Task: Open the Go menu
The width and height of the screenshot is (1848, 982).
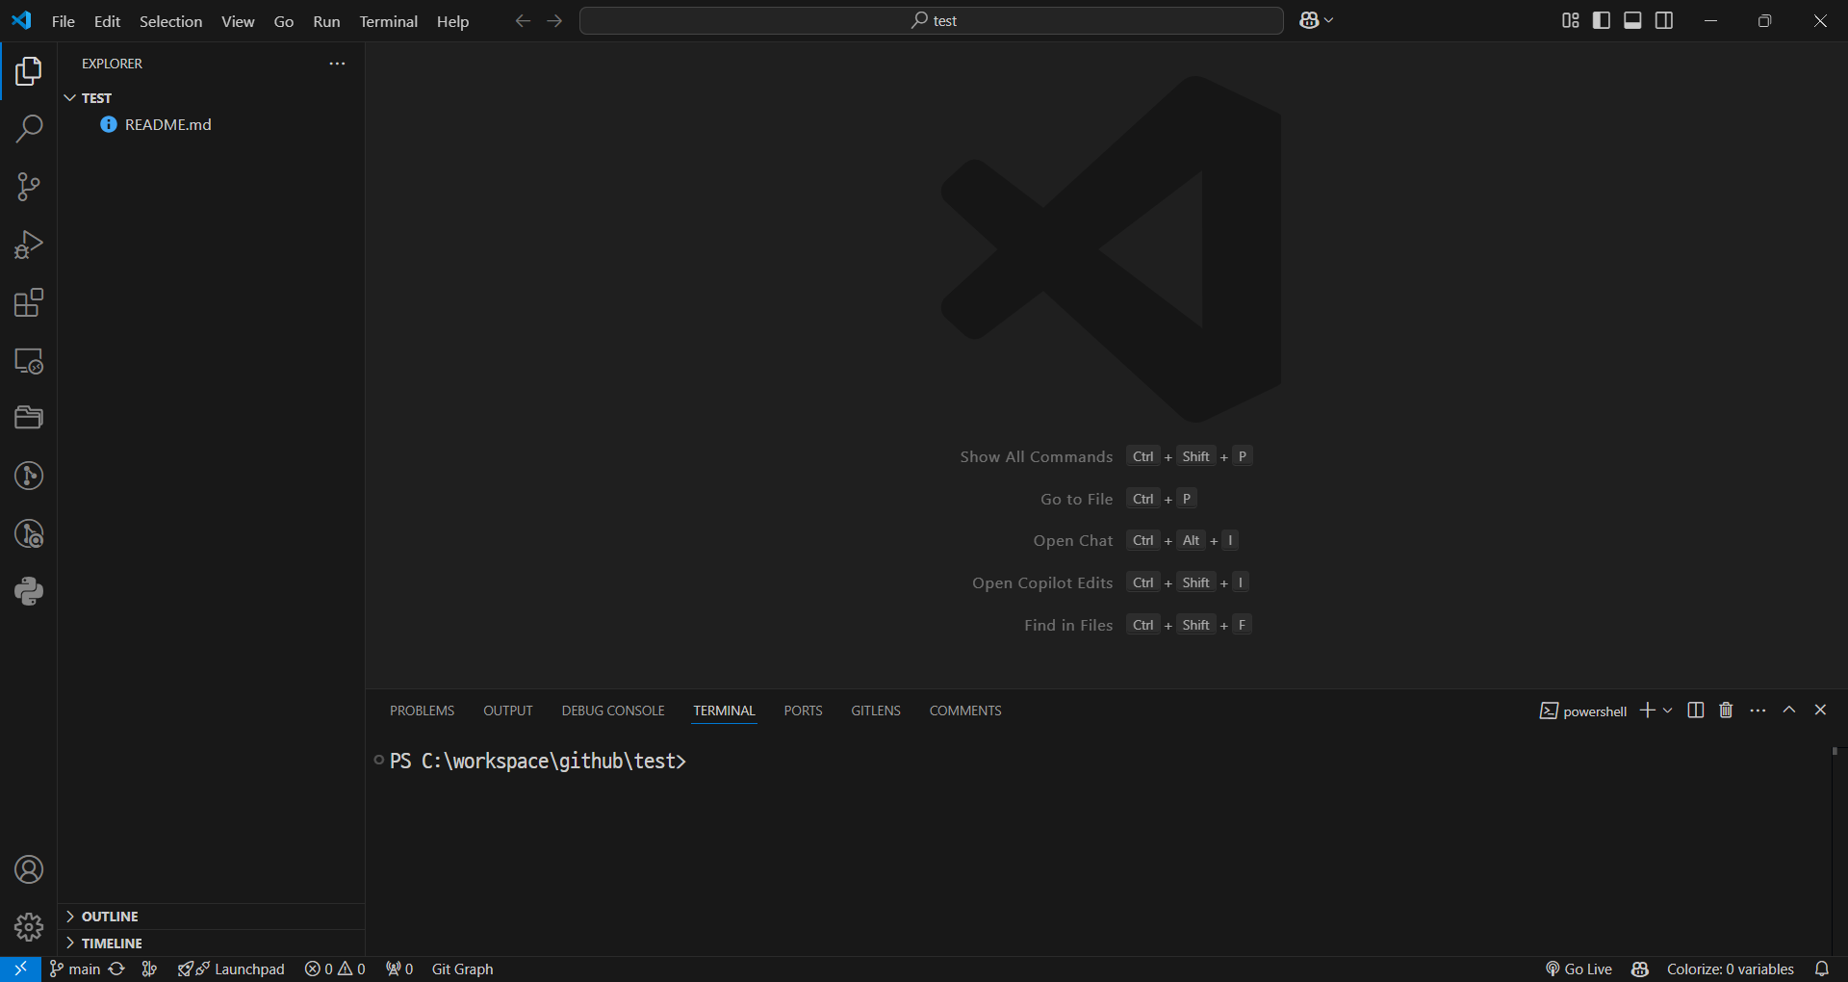Action: (284, 21)
